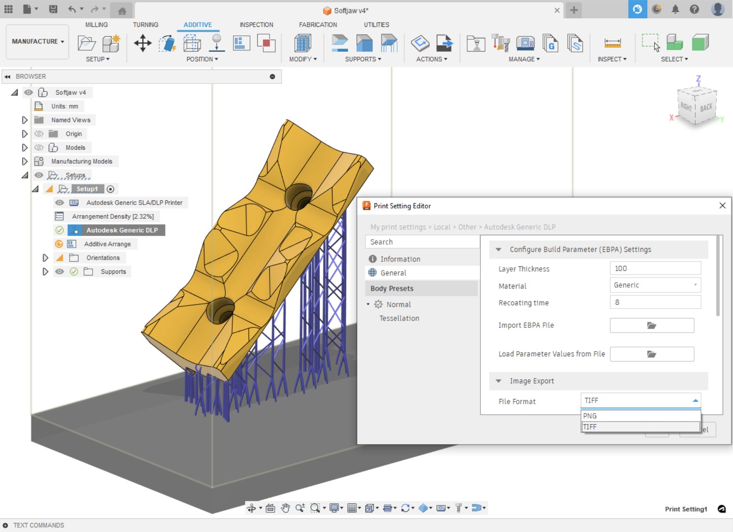Toggle Supports folder visibility eye
This screenshot has height=532, width=733.
[x=60, y=272]
